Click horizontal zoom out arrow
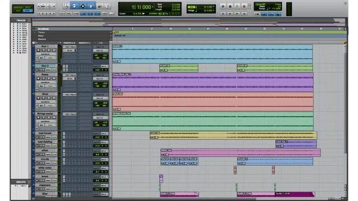This screenshot has width=358, height=201. pyautogui.click(x=39, y=6)
